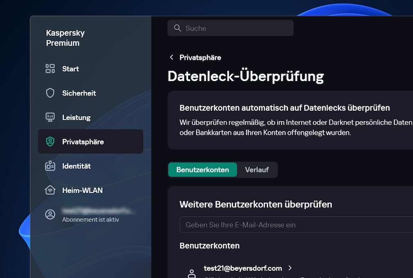The height and width of the screenshot is (278, 413).
Task: Click the Benutzerkonten heading above the account list
Action: click(210, 246)
